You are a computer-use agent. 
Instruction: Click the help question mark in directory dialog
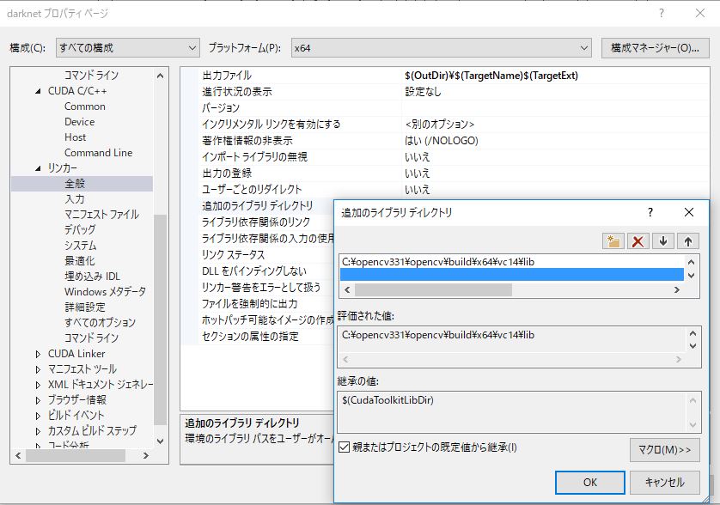650,212
